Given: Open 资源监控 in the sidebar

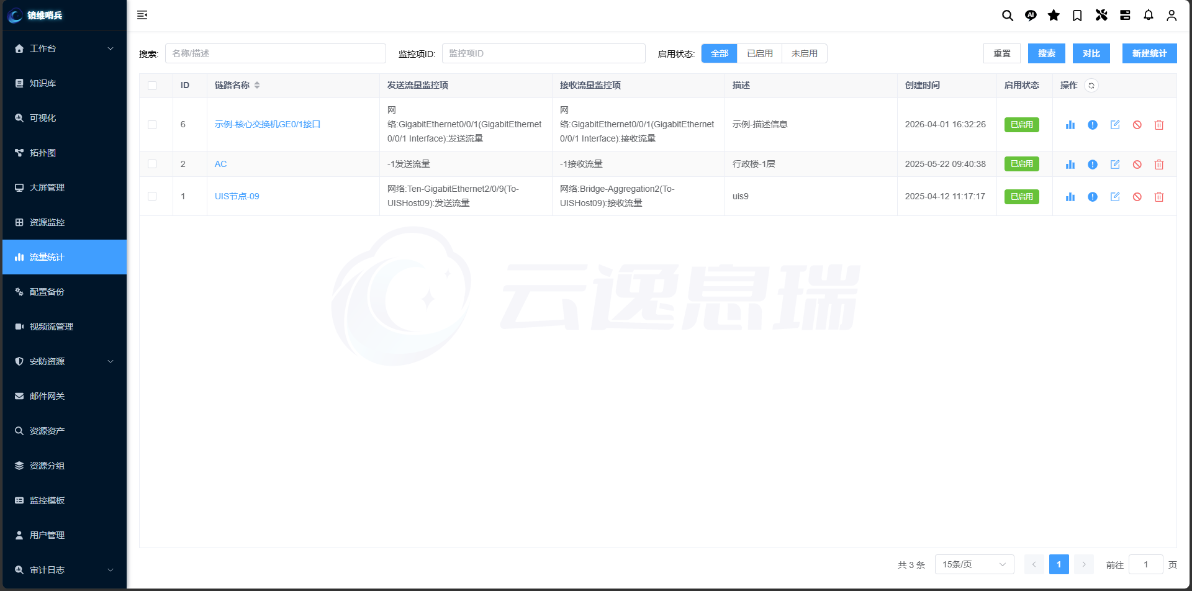Looking at the screenshot, I should [65, 222].
